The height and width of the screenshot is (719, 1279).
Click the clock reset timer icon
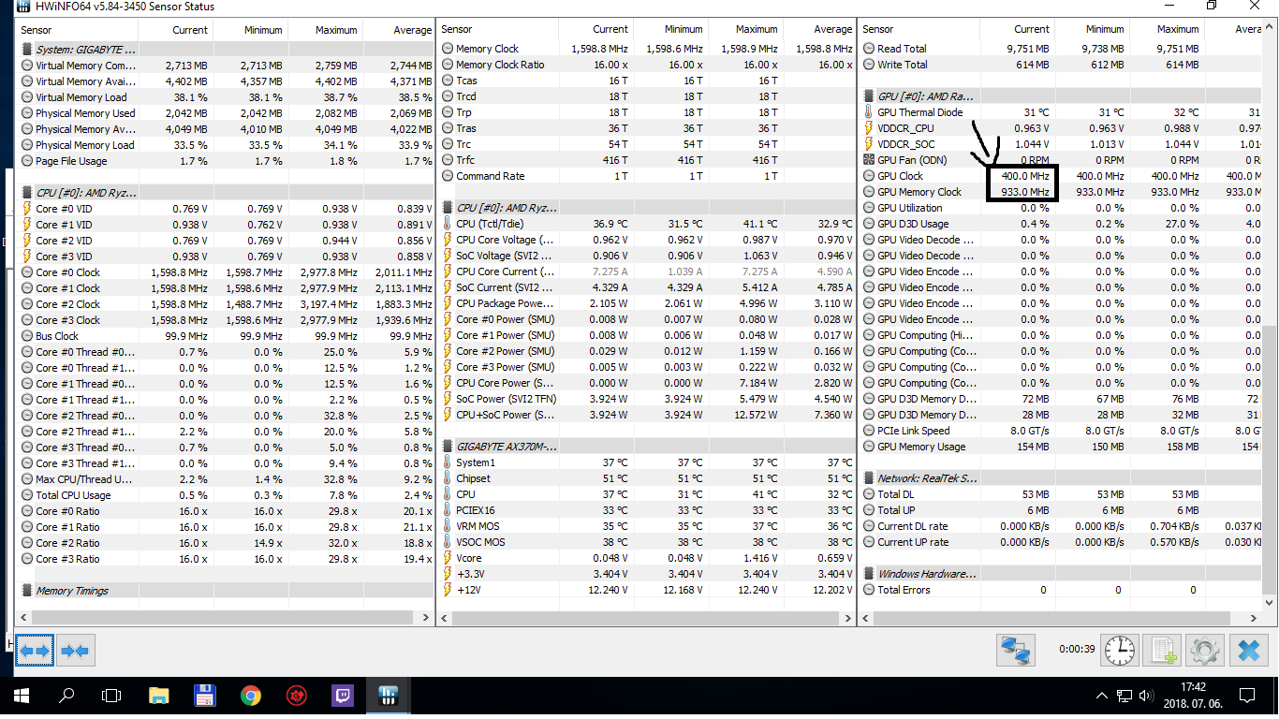pyautogui.click(x=1118, y=649)
